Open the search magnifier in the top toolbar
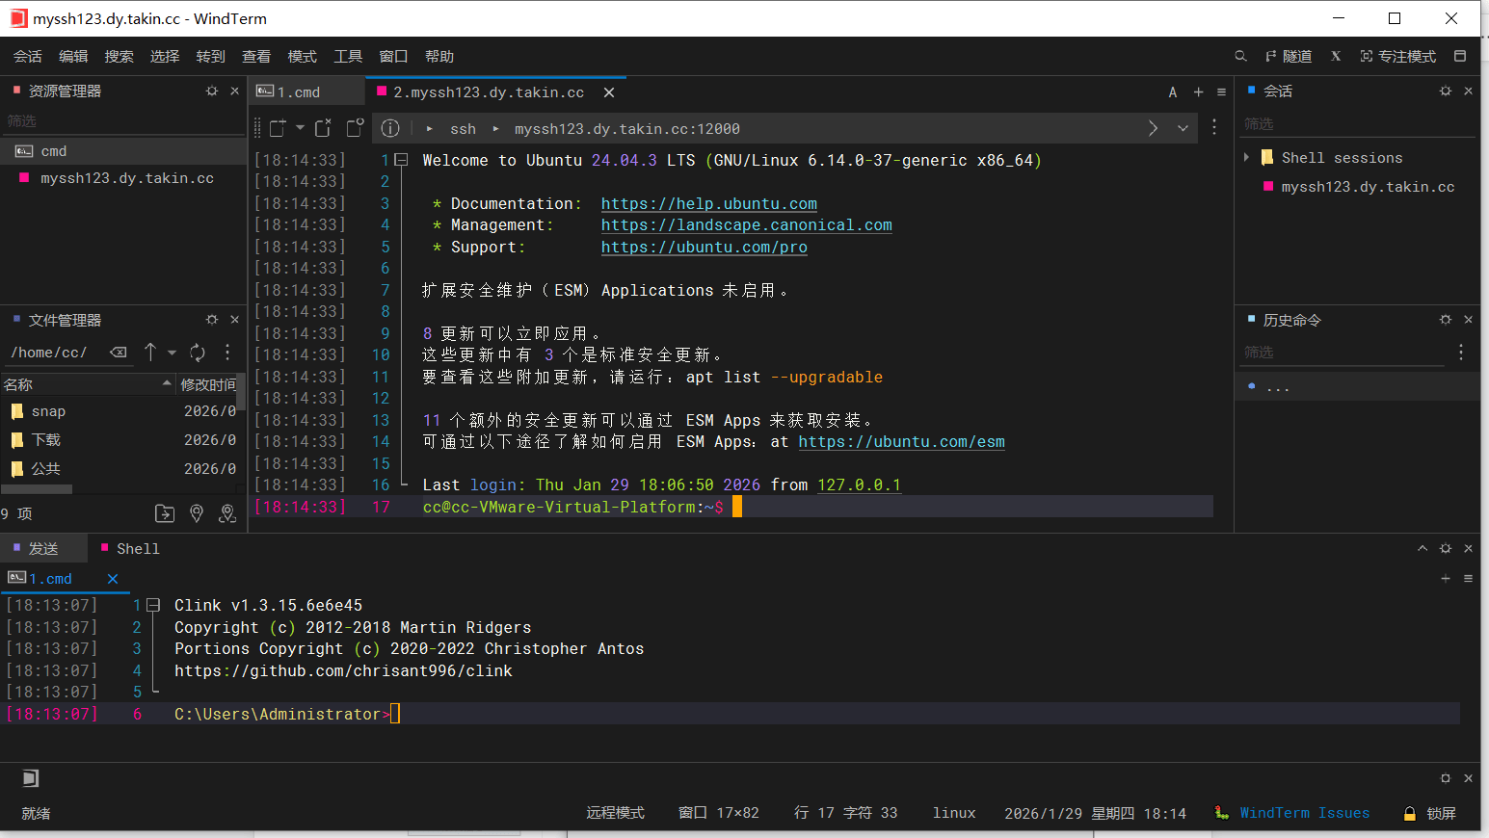 coord(1240,56)
